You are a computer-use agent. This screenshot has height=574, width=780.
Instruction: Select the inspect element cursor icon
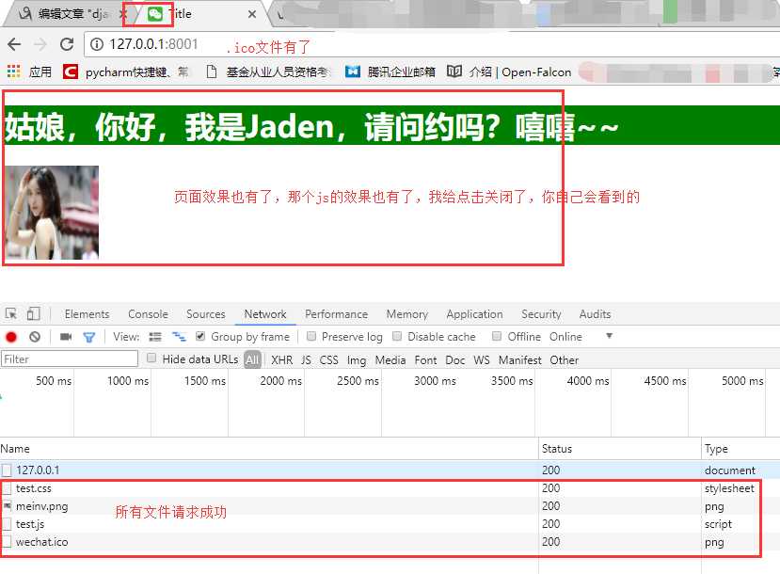pyautogui.click(x=11, y=314)
